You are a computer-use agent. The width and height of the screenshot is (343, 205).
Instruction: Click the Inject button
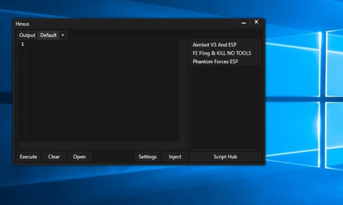point(175,157)
